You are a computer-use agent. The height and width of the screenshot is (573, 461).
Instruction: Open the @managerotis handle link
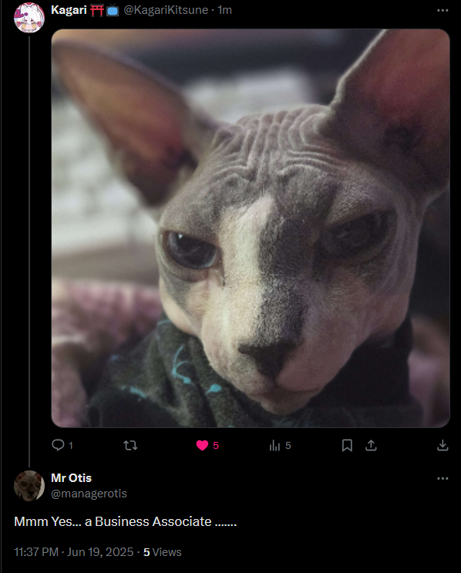coord(89,494)
